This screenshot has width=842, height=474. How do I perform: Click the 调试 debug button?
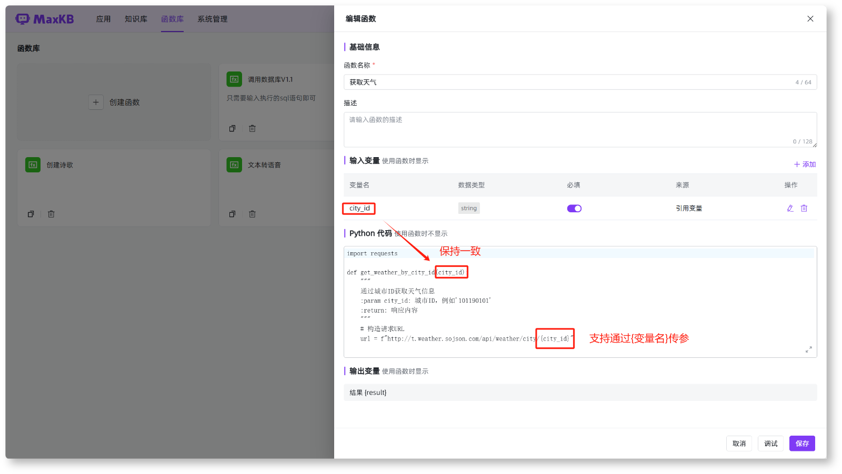tap(770, 443)
